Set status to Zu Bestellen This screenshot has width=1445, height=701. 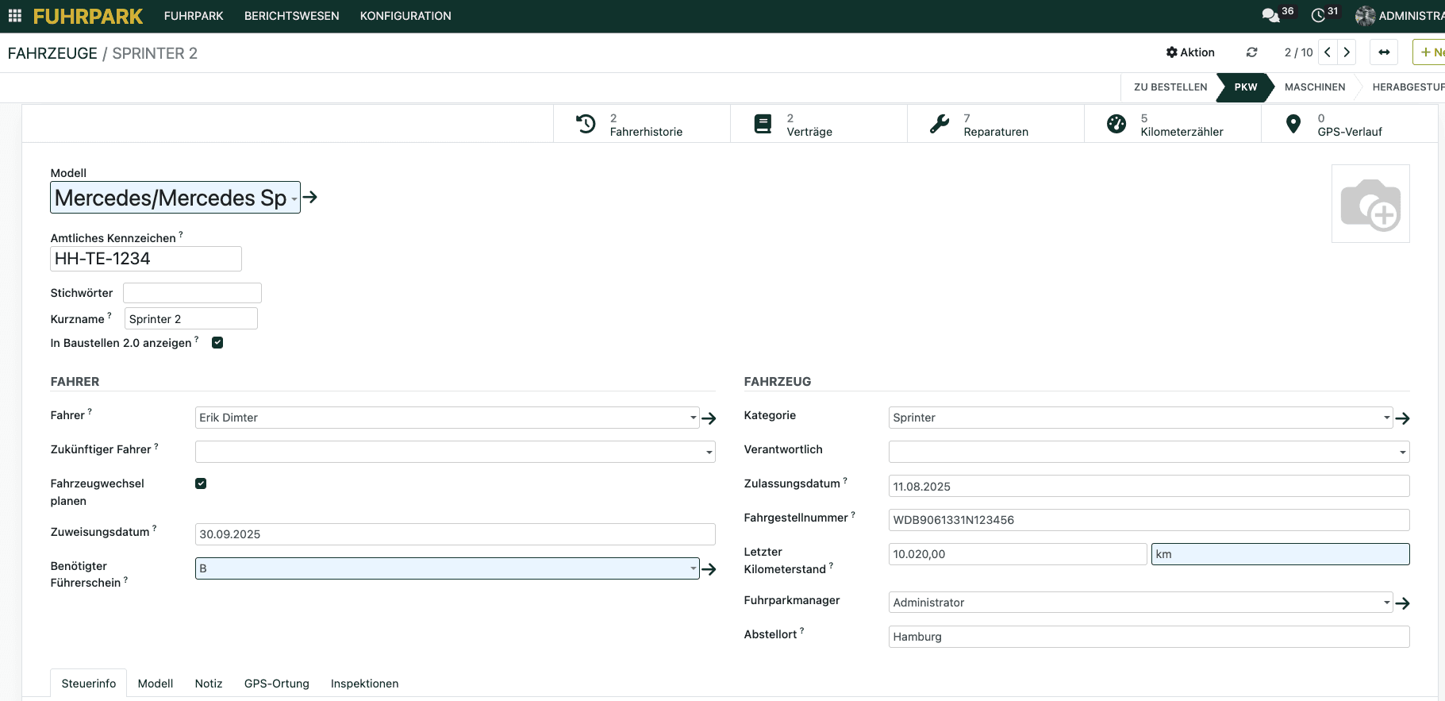click(1170, 87)
